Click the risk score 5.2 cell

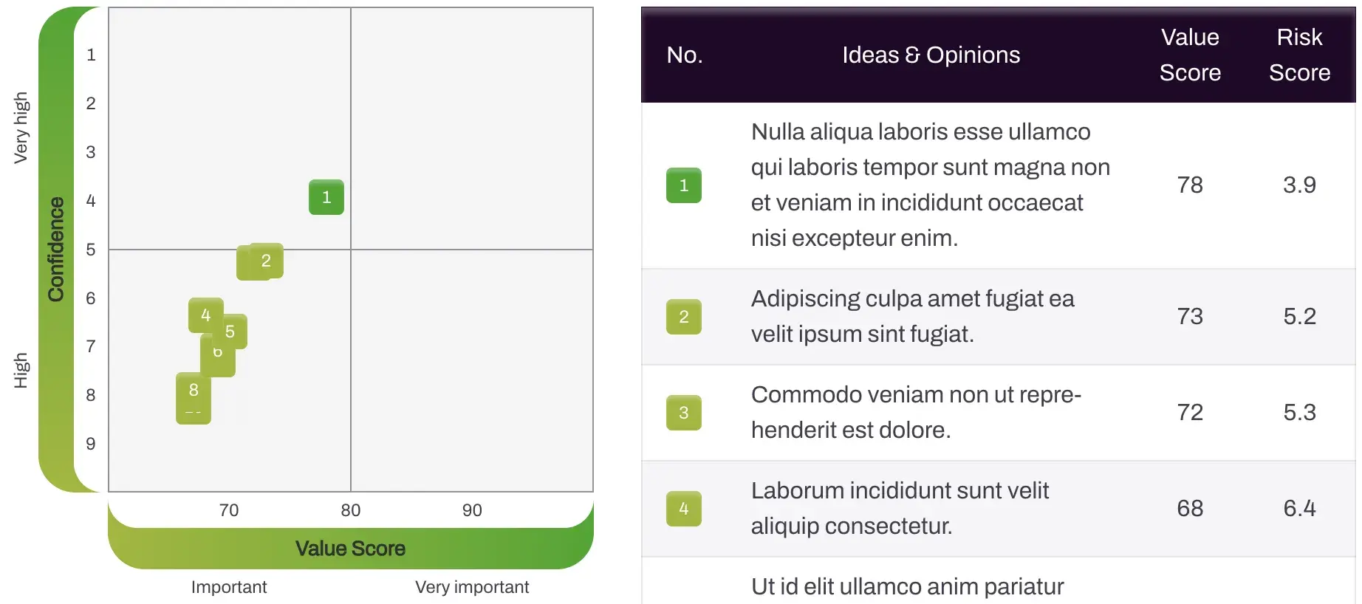coord(1298,317)
